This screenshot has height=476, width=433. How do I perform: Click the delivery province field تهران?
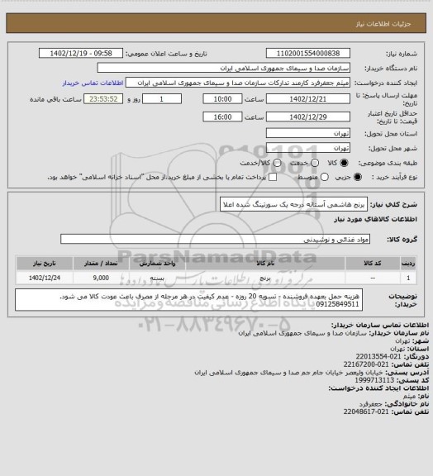(308, 133)
